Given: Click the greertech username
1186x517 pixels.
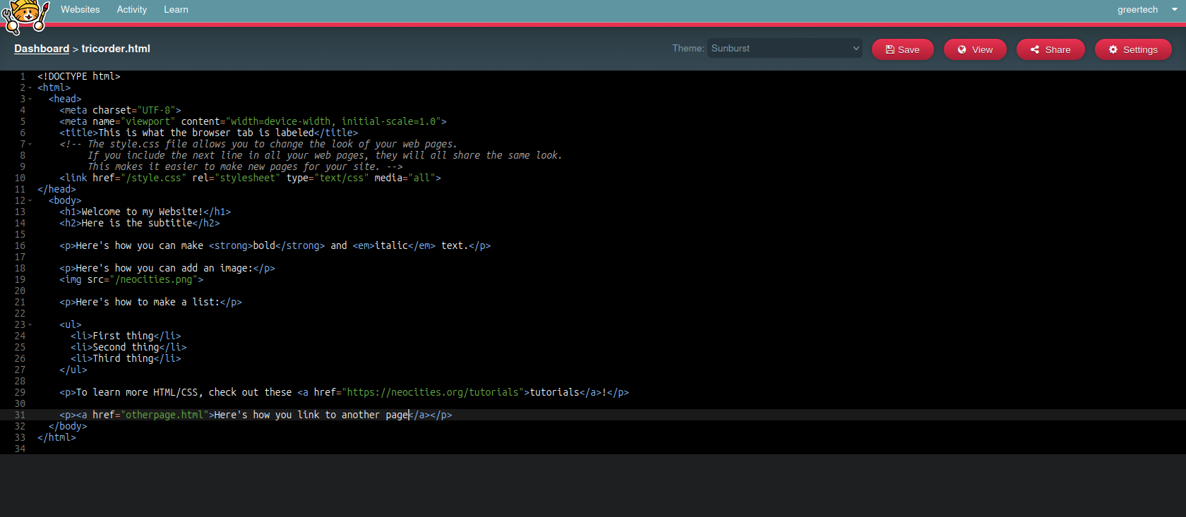Looking at the screenshot, I should (x=1137, y=9).
